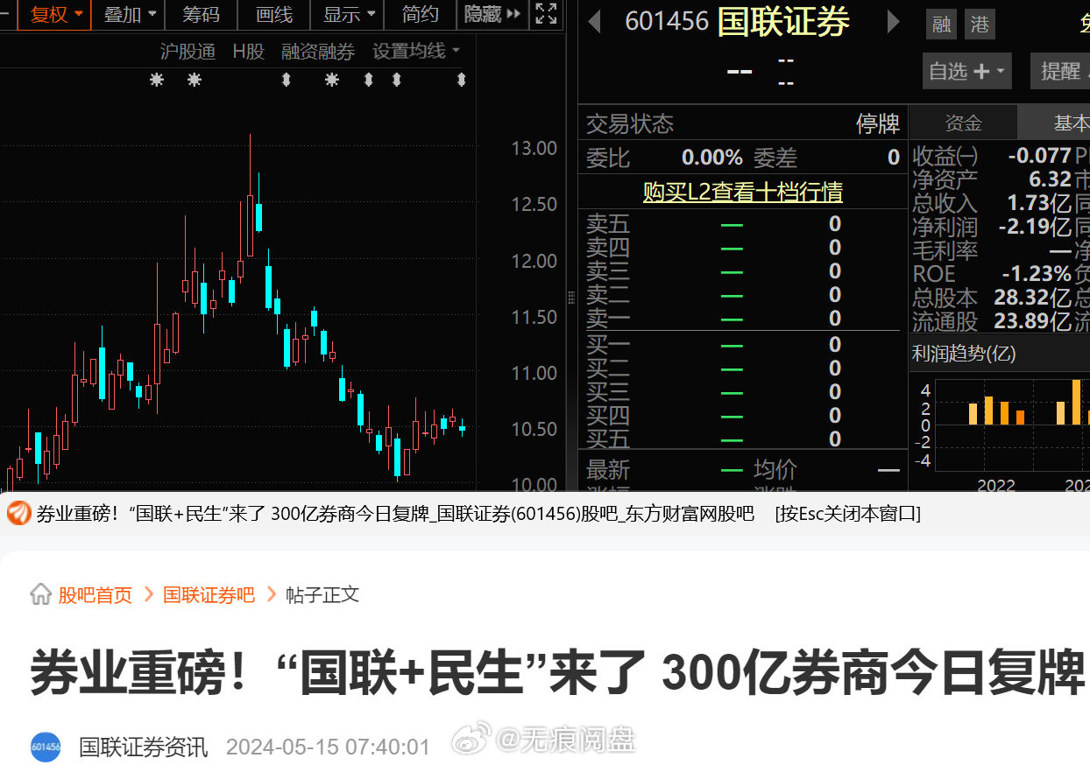Click the 总股本 value 28.32亿
Screen dimensions: 1090x765
tap(1033, 298)
